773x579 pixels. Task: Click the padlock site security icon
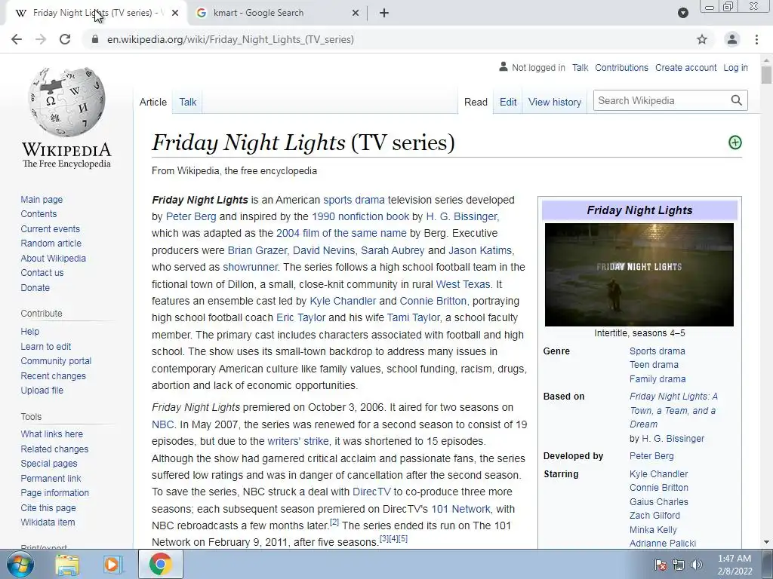point(95,39)
